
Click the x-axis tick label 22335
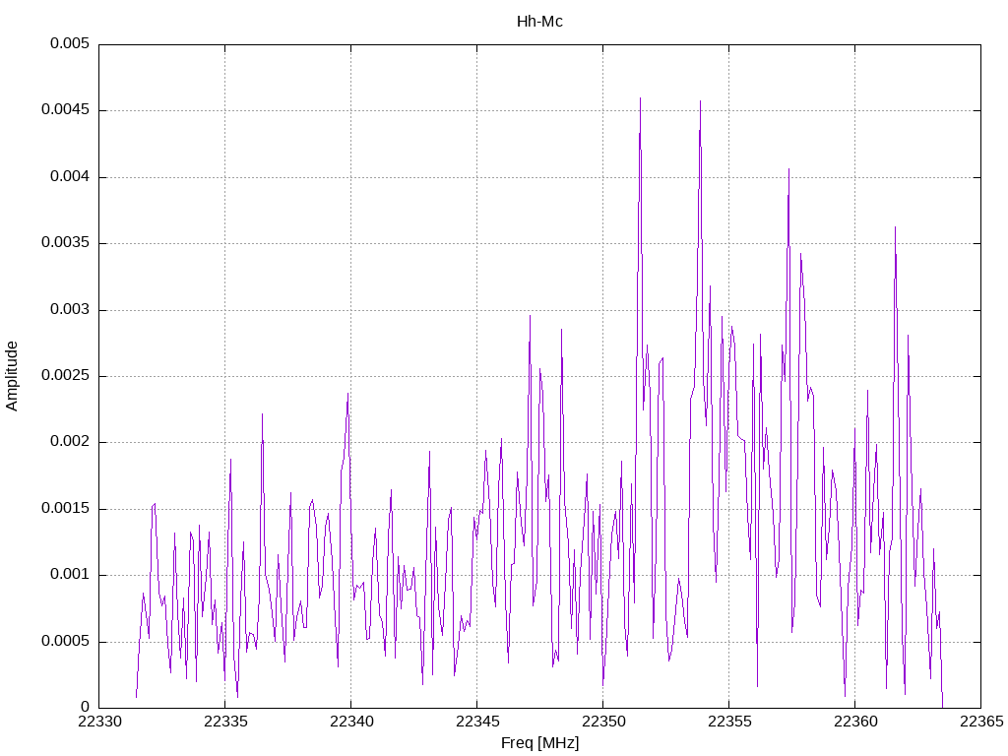(225, 722)
